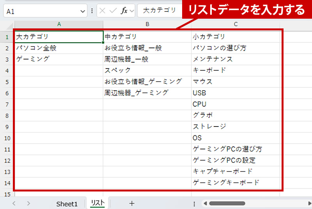The height and width of the screenshot is (209, 312).
Task: Select row 15 header
Action: tap(7, 194)
